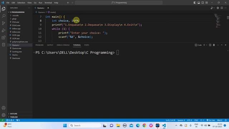This screenshot has width=229, height=129.
Task: Customize layout icon in title bar
Action: pyautogui.click(x=207, y=3)
